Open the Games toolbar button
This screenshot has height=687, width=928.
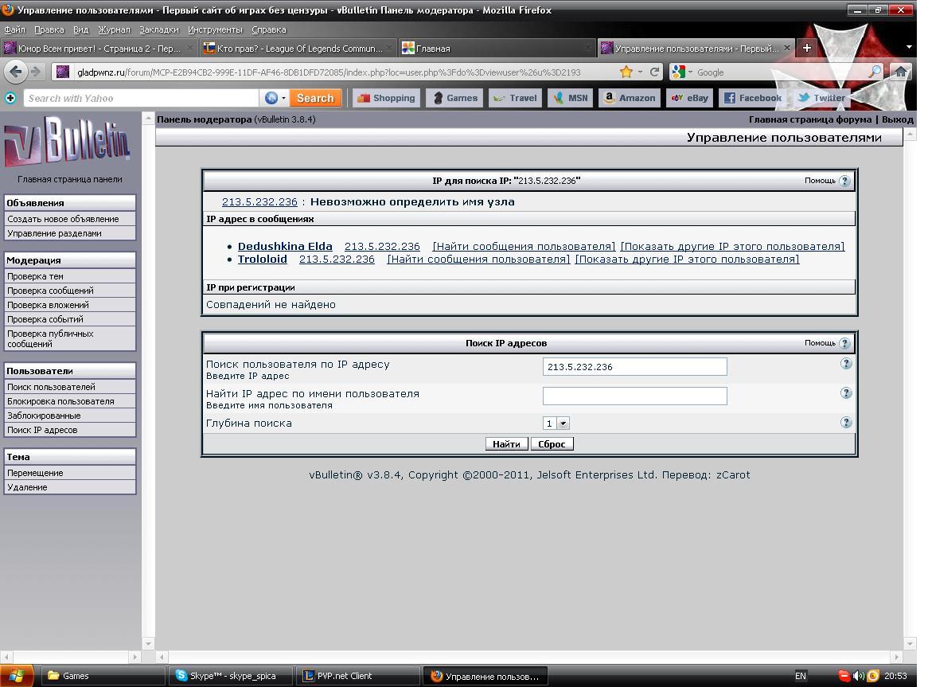pyautogui.click(x=455, y=98)
